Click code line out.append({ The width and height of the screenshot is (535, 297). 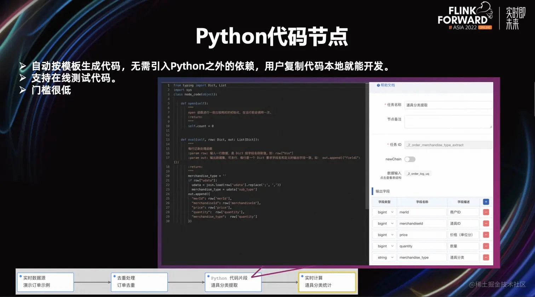pyautogui.click(x=199, y=194)
